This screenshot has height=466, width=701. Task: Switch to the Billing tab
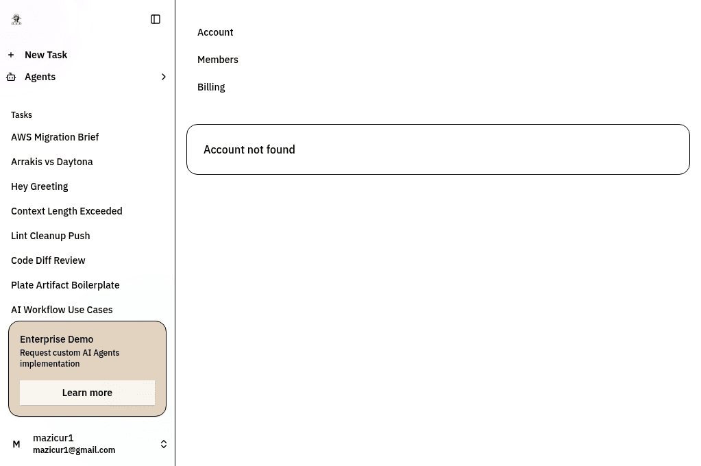pyautogui.click(x=211, y=87)
